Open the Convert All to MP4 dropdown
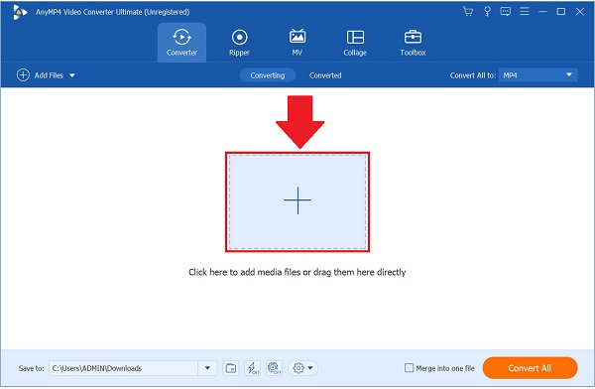 point(537,74)
